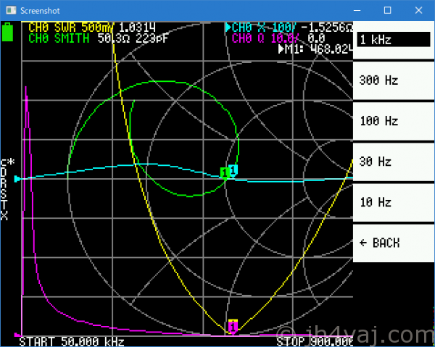This screenshot has width=435, height=347.
Task: Select the magenta marker at the yellow SWR dip
Action: [x=233, y=327]
